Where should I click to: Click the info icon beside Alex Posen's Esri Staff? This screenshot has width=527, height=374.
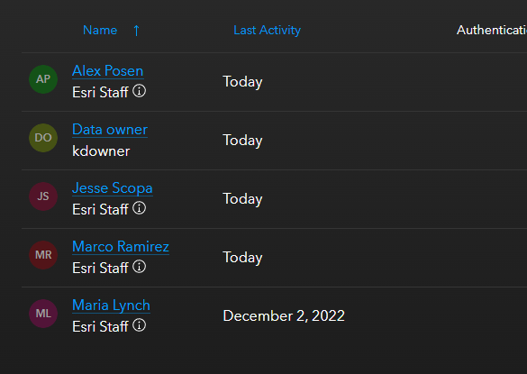coord(139,91)
